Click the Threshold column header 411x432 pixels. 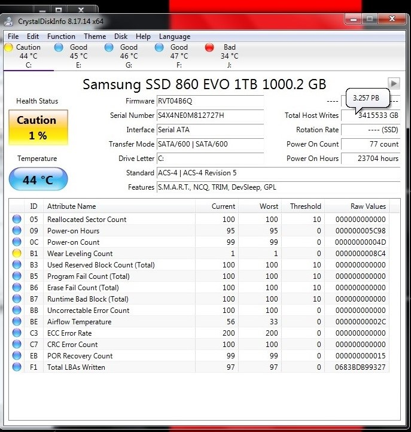pyautogui.click(x=303, y=206)
